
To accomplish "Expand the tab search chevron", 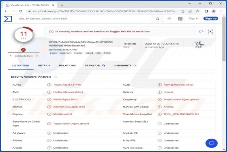I will (x=190, y=3).
